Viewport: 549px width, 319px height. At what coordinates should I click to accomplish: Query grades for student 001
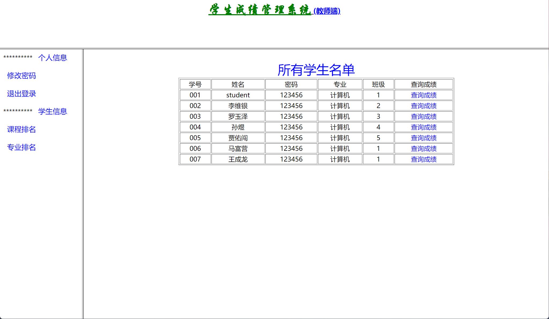pos(424,95)
